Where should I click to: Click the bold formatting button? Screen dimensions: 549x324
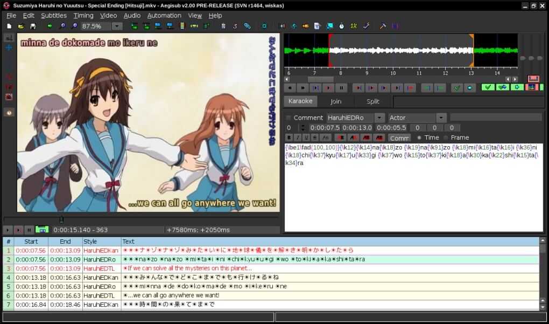[289, 137]
